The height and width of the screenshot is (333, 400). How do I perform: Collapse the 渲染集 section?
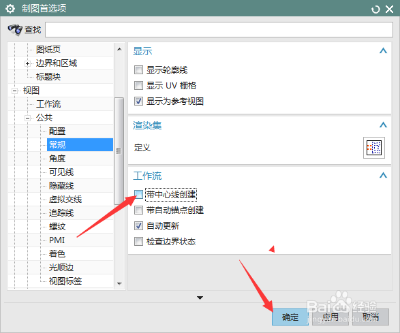click(383, 125)
